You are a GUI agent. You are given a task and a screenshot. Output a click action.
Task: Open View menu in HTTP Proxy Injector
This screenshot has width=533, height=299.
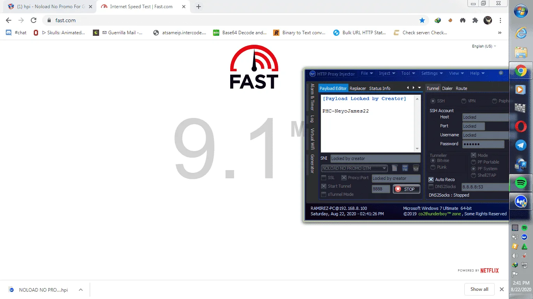(456, 73)
